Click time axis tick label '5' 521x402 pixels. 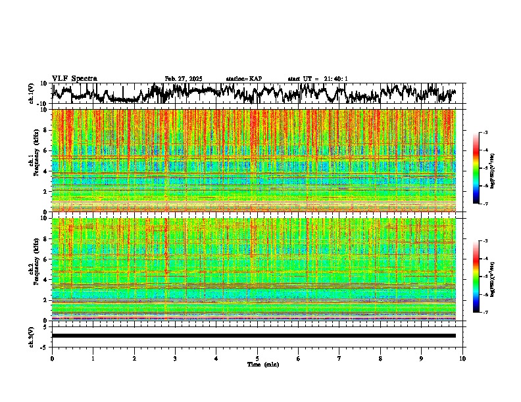pos(257,359)
